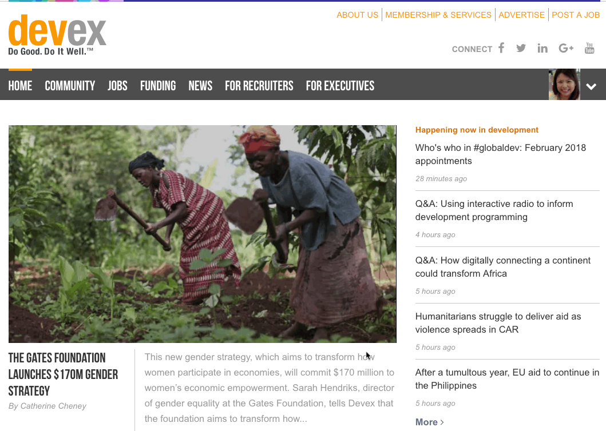Expand the user profile dropdown chevron
This screenshot has width=606, height=431.
point(591,86)
